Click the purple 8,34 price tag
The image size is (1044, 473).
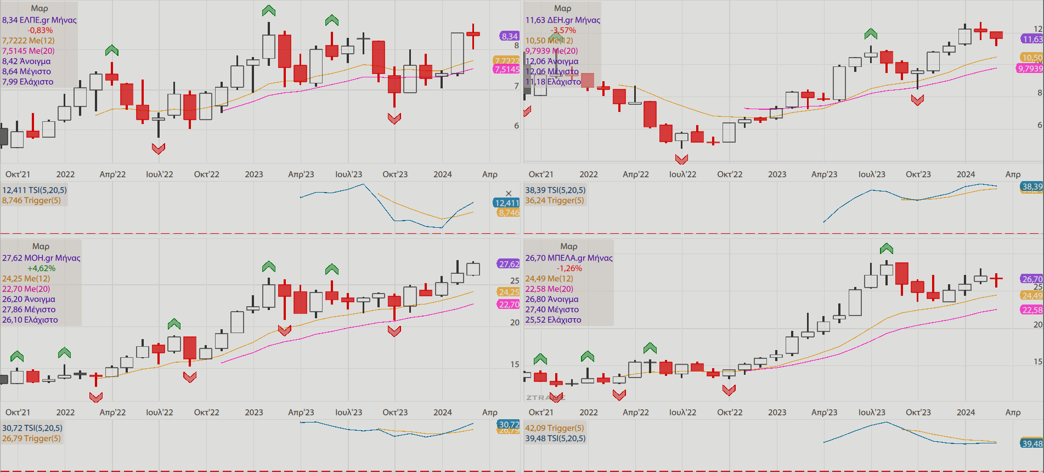point(509,36)
